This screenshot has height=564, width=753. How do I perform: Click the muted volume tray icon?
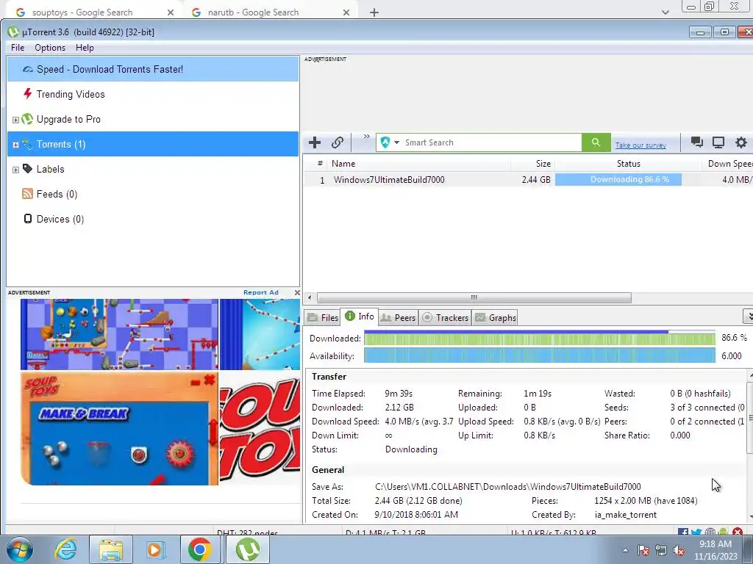click(679, 551)
